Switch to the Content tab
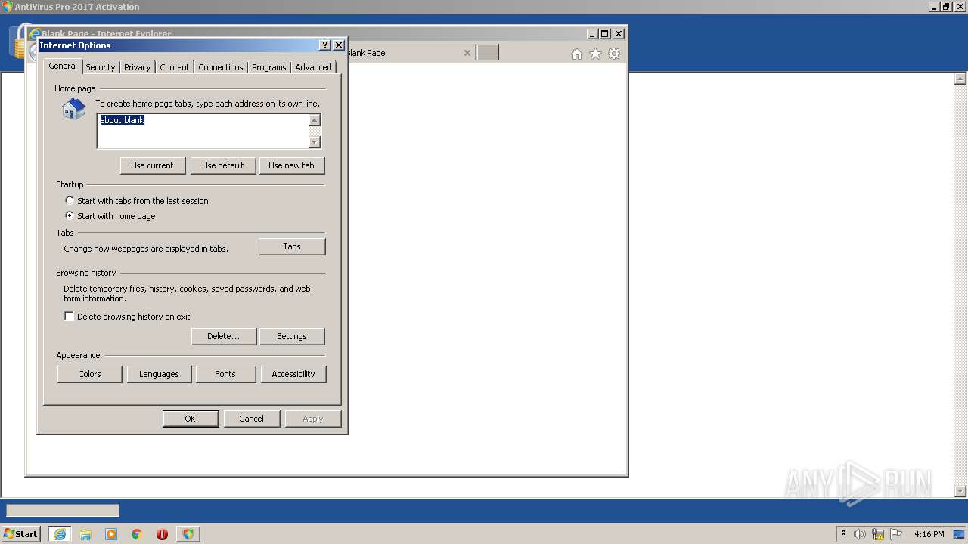The height and width of the screenshot is (544, 968). click(x=174, y=67)
